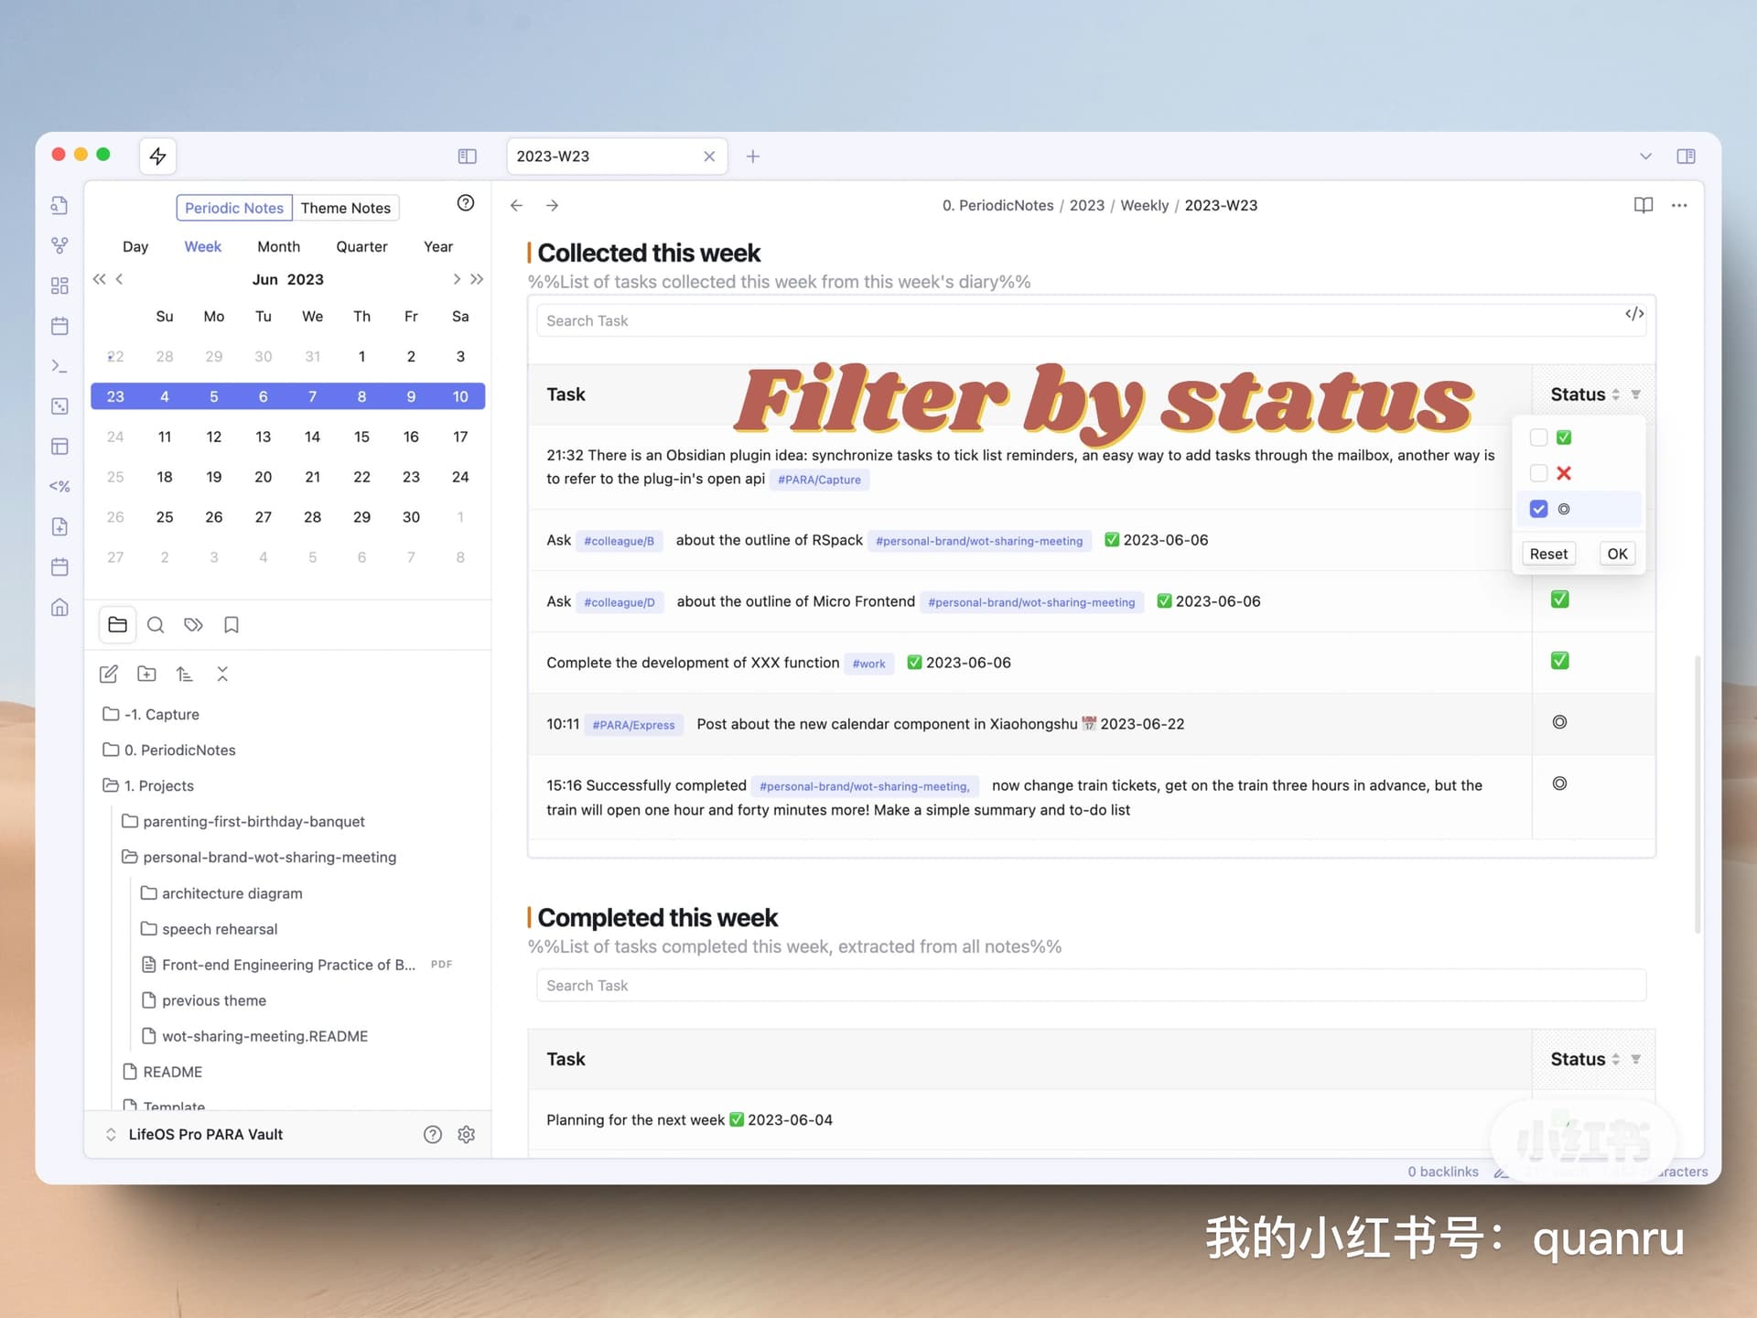Click the Reset button in filter popup
This screenshot has height=1318, width=1757.
pos(1548,553)
